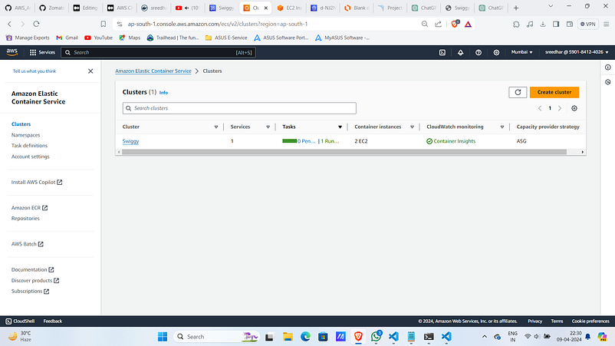The height and width of the screenshot is (346, 615).
Task: Switch to the Zomato GitHub browser tab
Action: point(52,8)
